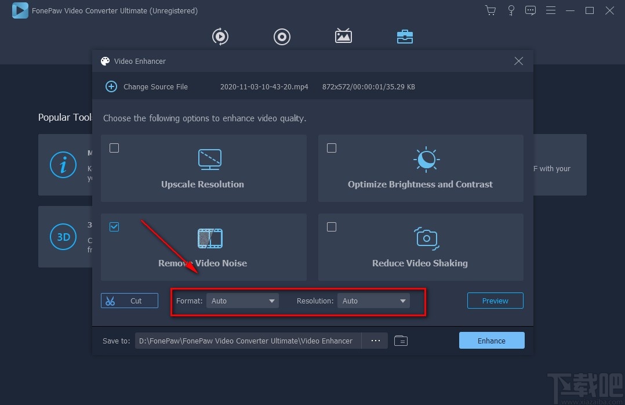The image size is (625, 405).
Task: Maximize the FonePaw window
Action: (x=590, y=10)
